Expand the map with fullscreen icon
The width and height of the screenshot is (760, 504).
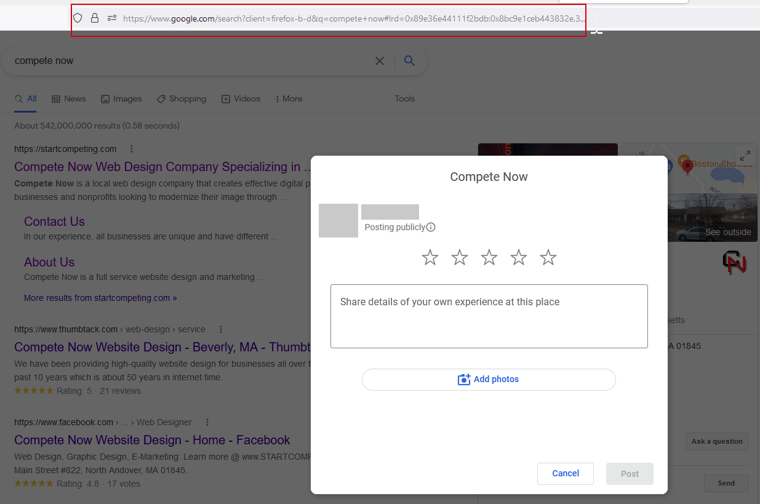[x=745, y=156]
